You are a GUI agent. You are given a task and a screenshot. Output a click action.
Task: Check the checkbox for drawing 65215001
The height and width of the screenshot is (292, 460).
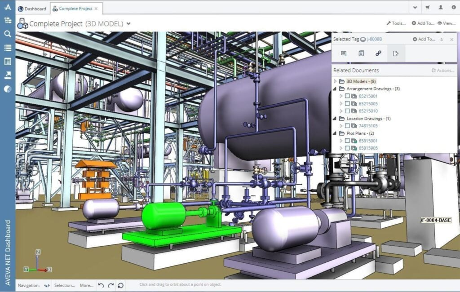[x=347, y=96]
